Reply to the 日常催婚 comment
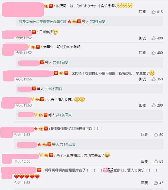This screenshot has height=190, width=168. 142,38
